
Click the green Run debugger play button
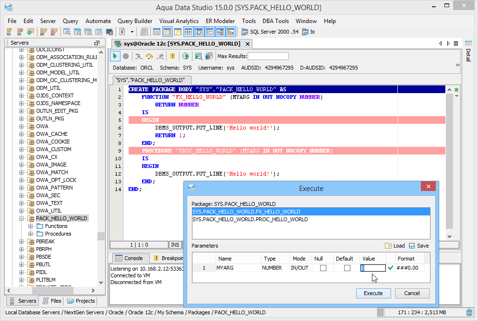coord(115,56)
